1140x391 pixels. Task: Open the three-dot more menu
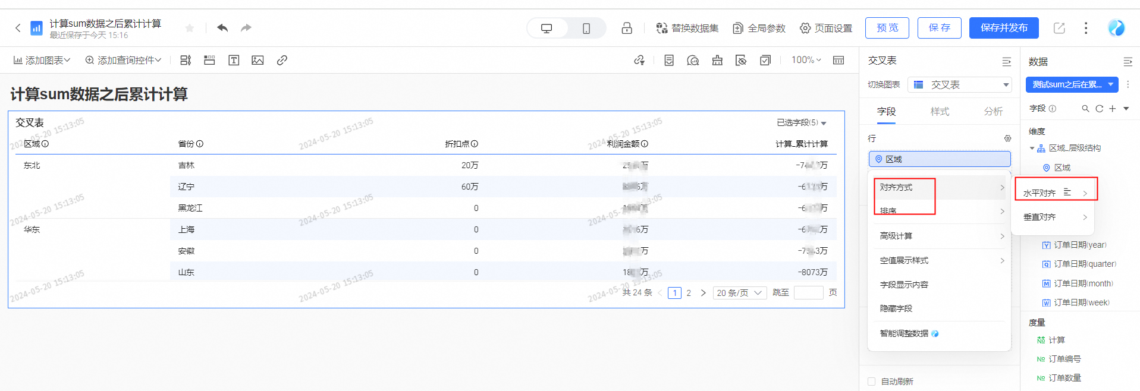tap(1085, 28)
